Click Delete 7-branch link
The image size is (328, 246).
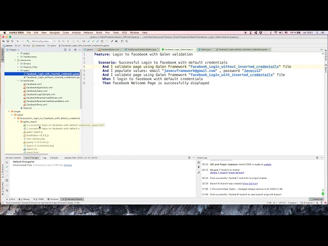219,173
